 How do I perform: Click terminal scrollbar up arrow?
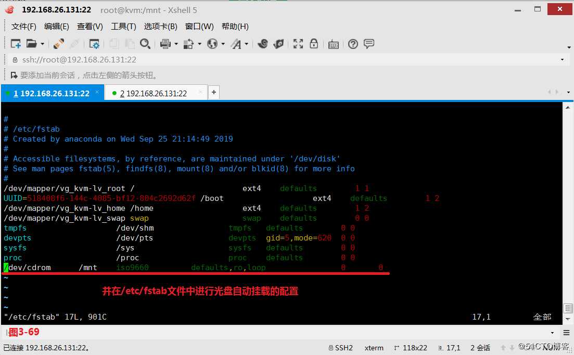tap(567, 108)
